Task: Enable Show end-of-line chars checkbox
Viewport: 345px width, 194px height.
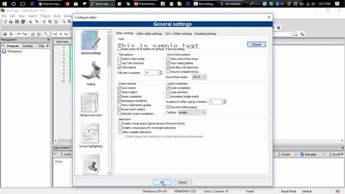Action: pyautogui.click(x=168, y=59)
